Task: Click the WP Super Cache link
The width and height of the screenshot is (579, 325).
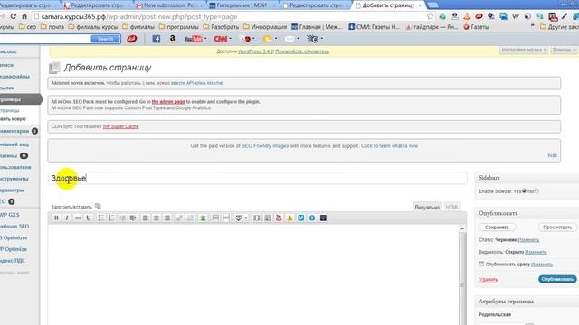Action: coord(120,126)
